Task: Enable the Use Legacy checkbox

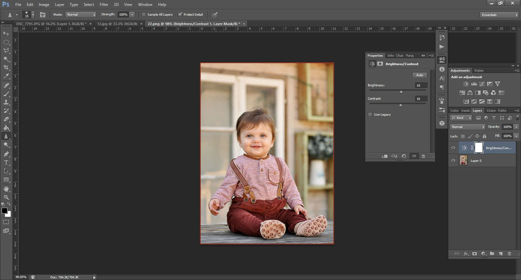Action: click(x=370, y=115)
